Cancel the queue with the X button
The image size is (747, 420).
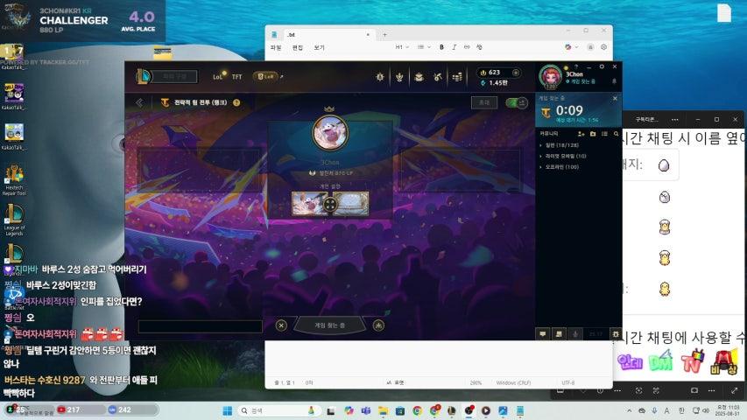click(x=281, y=325)
